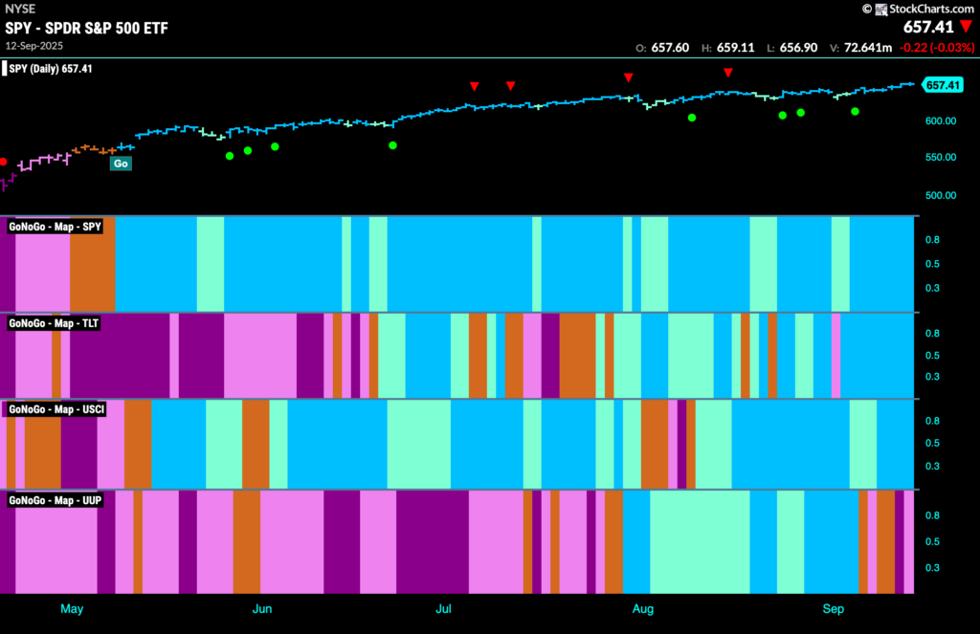This screenshot has height=634, width=980.
Task: Select the GoNoGo - Map - USCI label
Action: tap(56, 409)
